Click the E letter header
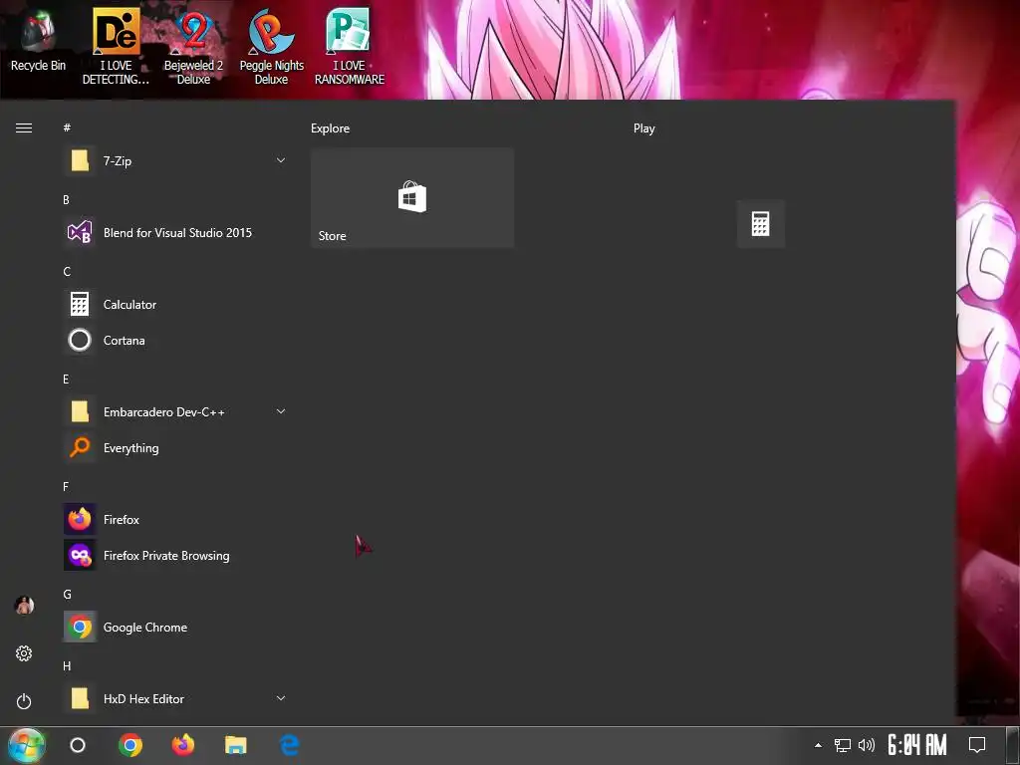The image size is (1020, 765). click(x=66, y=380)
